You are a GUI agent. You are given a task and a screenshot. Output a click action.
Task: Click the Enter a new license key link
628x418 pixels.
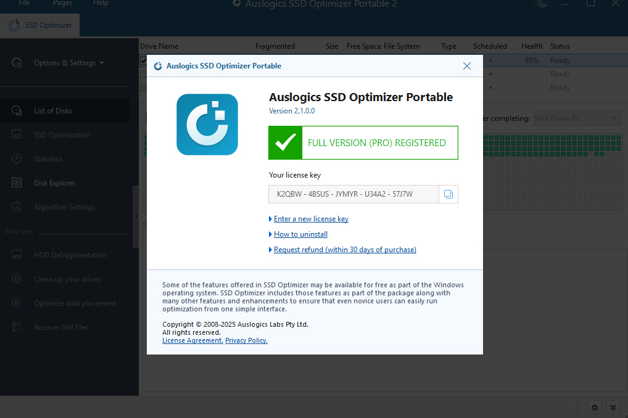point(311,219)
